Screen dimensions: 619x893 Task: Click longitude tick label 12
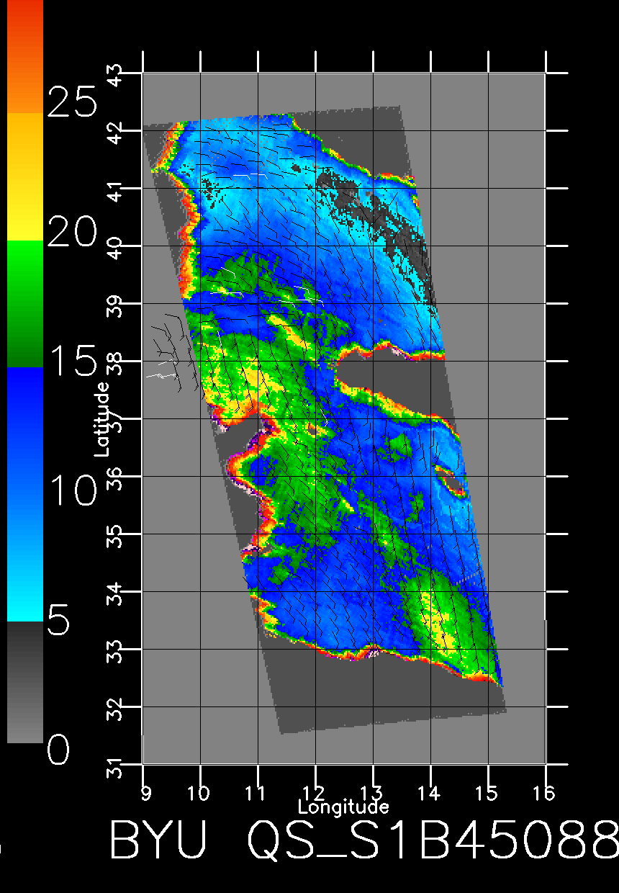pyautogui.click(x=314, y=792)
